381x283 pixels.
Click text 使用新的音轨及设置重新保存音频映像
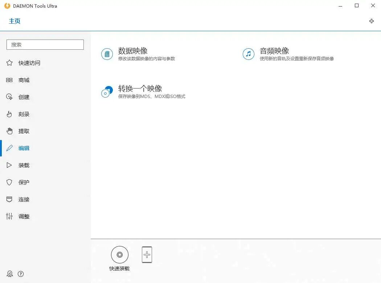[297, 58]
